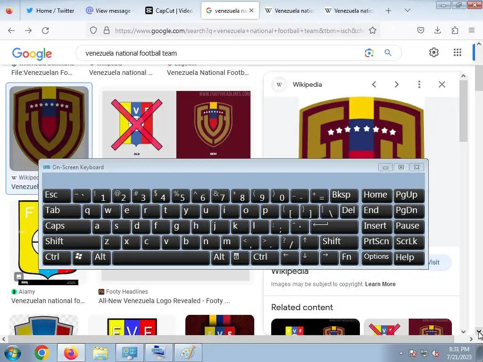
Task: Open the Google apps grid
Action: click(x=458, y=53)
